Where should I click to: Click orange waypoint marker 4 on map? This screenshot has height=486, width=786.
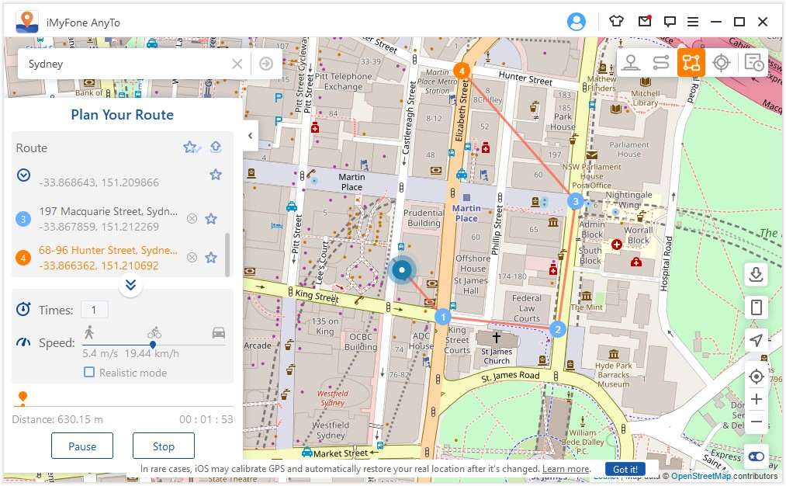click(461, 71)
